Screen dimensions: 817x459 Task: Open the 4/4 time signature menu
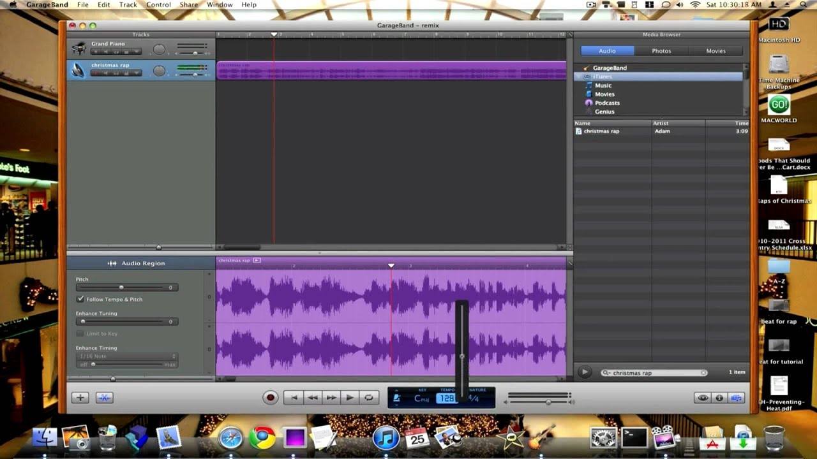point(474,398)
